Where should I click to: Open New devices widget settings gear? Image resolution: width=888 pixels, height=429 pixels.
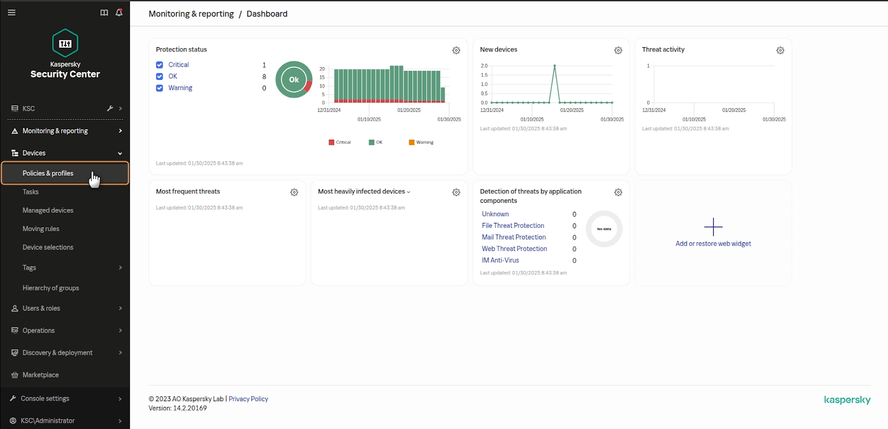click(x=618, y=50)
